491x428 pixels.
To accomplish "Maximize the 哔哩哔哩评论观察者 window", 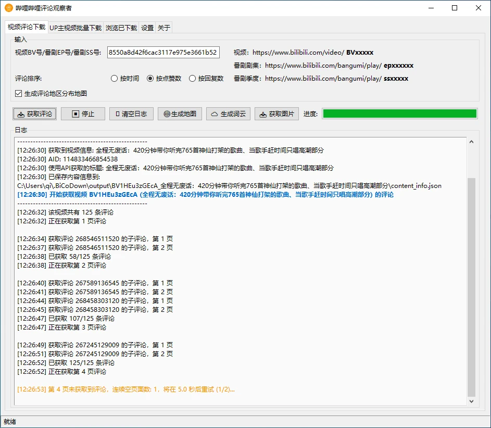I will coord(455,8).
